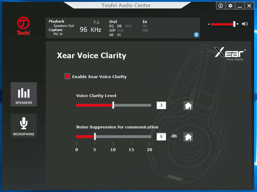Click the 7.1 channel label
The width and height of the screenshot is (257, 192).
click(96, 22)
